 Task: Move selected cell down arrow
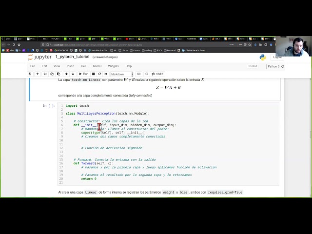coord(73,74)
